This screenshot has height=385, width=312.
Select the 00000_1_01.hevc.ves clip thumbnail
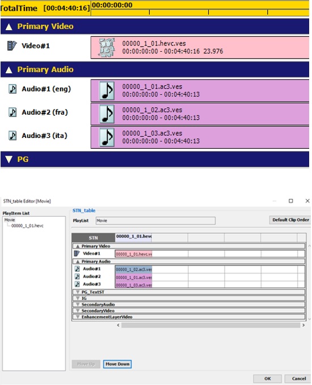pyautogui.click(x=107, y=48)
